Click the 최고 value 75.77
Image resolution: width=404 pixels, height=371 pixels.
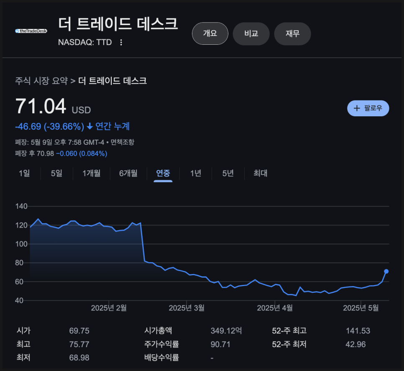point(79,345)
